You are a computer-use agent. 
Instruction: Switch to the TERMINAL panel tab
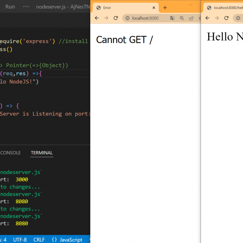pyautogui.click(x=42, y=153)
